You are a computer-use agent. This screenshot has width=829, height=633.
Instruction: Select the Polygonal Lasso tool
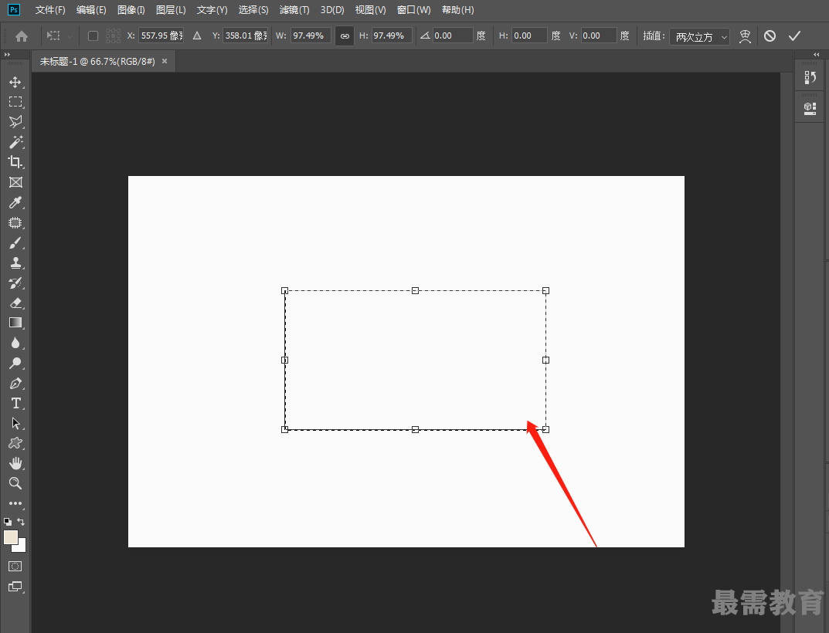(x=15, y=122)
